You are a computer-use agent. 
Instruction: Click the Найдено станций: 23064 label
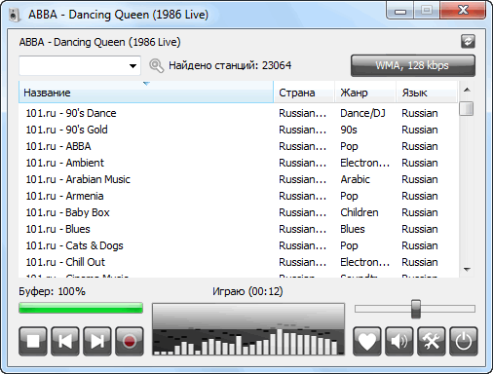[x=230, y=65]
